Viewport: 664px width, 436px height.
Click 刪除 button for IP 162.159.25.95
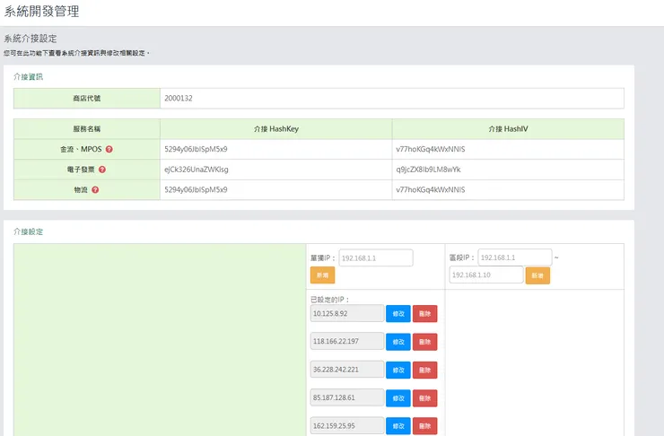click(x=424, y=426)
